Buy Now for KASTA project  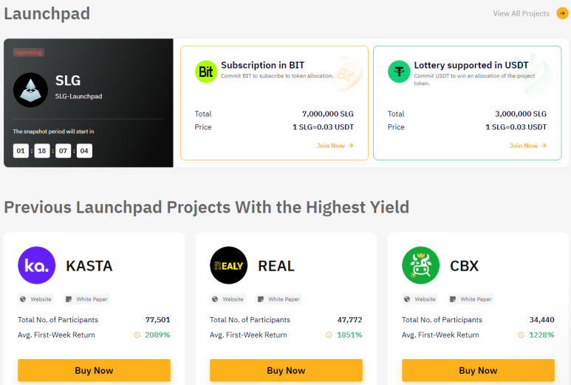(94, 370)
